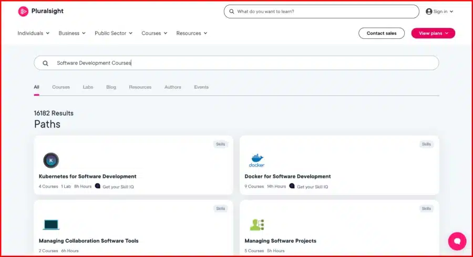This screenshot has height=257, width=473.
Task: Switch to the Courses results tab
Action: point(61,87)
